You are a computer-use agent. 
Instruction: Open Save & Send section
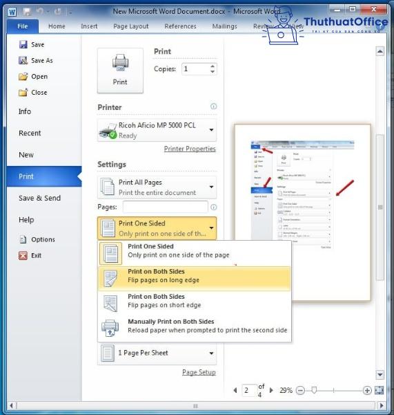tap(44, 198)
